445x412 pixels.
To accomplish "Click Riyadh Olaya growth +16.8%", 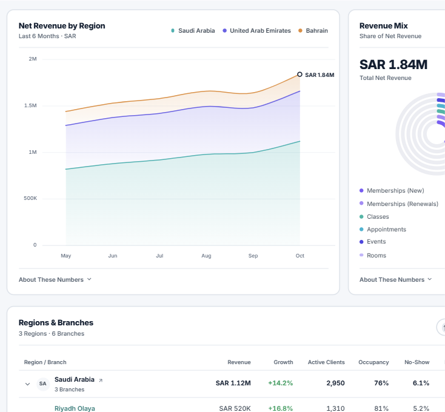I will 280,408.
